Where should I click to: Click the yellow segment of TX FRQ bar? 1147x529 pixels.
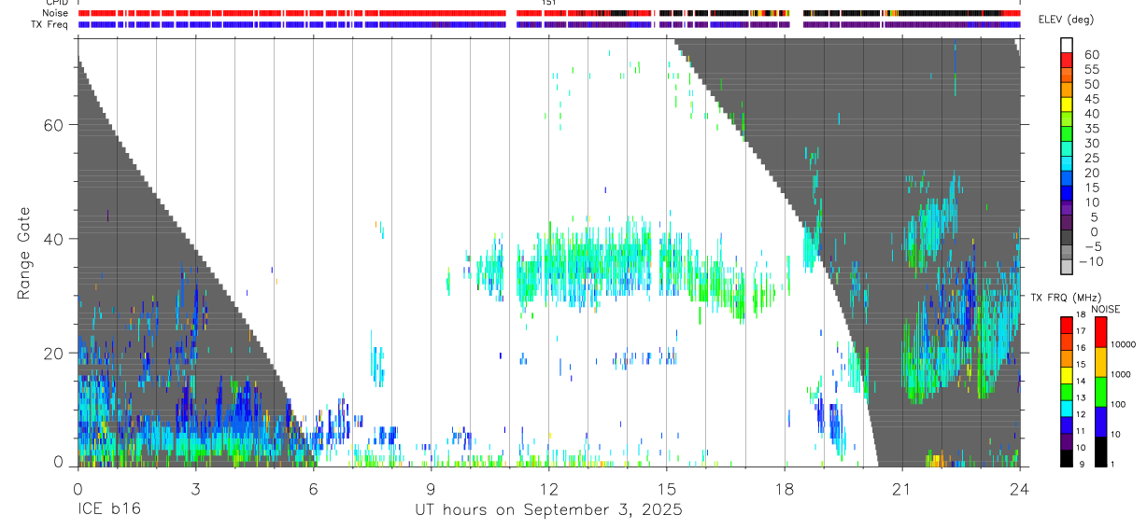point(1067,375)
